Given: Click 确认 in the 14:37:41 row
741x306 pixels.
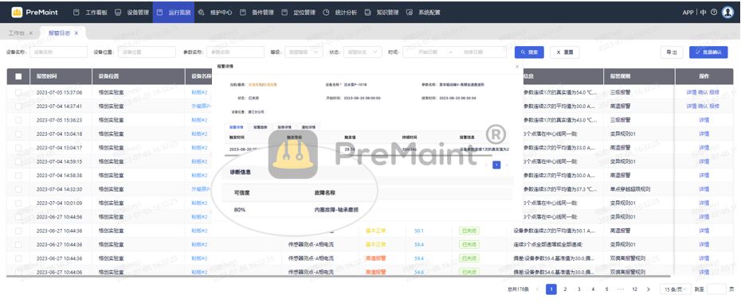Looking at the screenshot, I should click(x=703, y=107).
